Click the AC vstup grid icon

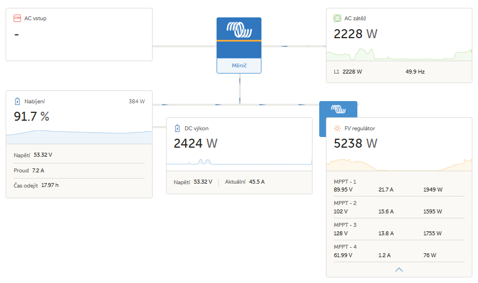[17, 19]
